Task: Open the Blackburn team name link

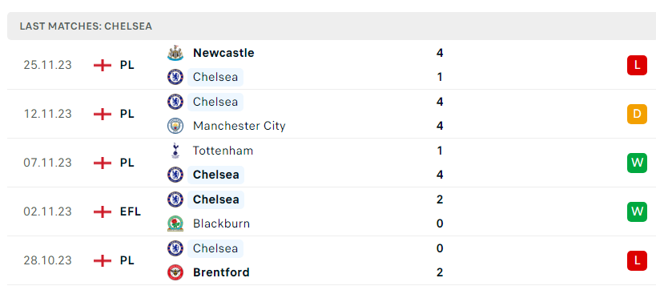Action: 221,224
